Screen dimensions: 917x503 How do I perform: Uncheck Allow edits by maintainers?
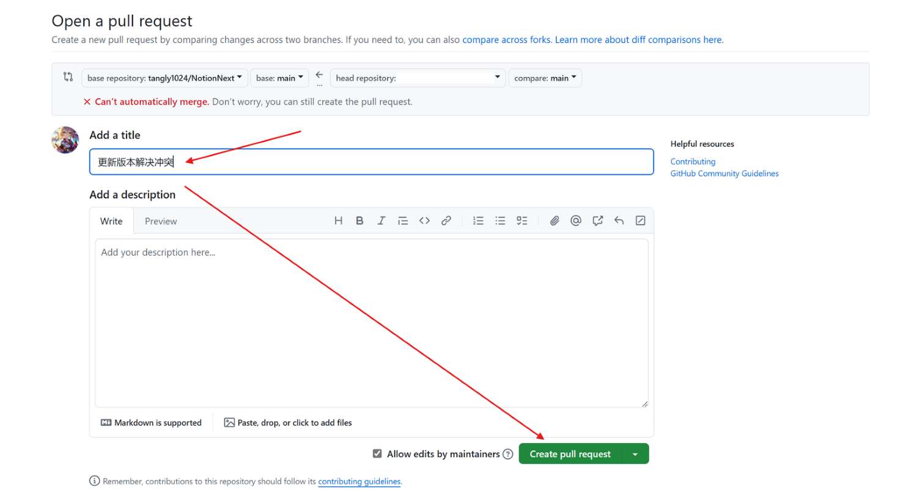tap(377, 453)
